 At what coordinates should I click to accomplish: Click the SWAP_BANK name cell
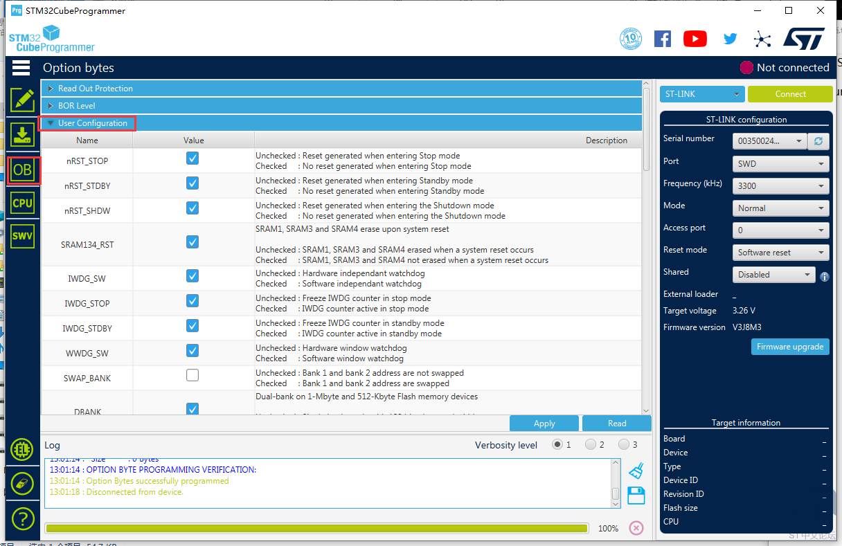[x=87, y=378]
